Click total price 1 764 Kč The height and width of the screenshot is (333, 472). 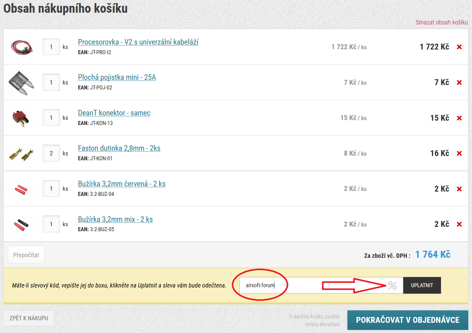pyautogui.click(x=433, y=254)
